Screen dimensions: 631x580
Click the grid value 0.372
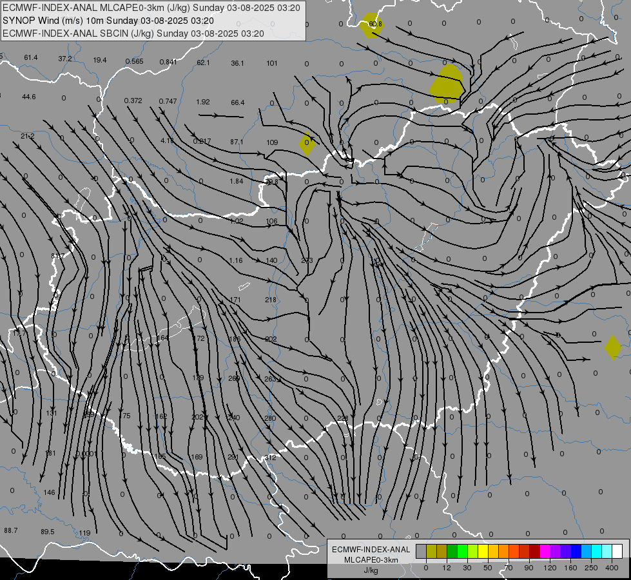tap(133, 101)
